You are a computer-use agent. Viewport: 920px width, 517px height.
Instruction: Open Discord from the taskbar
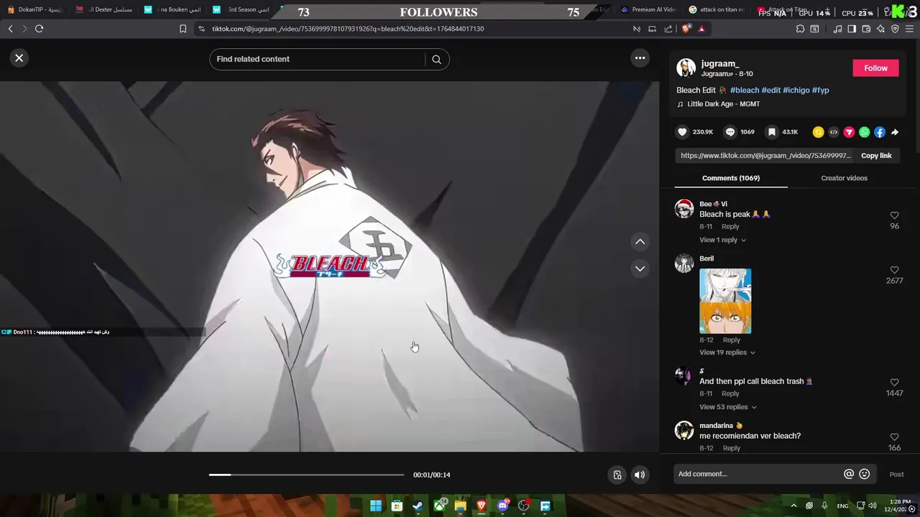pyautogui.click(x=502, y=506)
